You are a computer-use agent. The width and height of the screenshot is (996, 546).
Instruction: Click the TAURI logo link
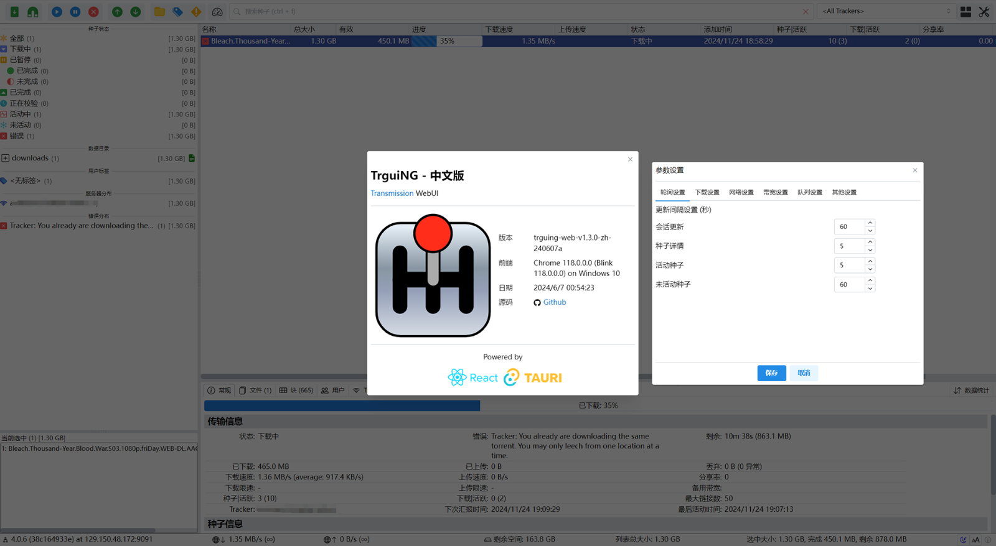533,377
